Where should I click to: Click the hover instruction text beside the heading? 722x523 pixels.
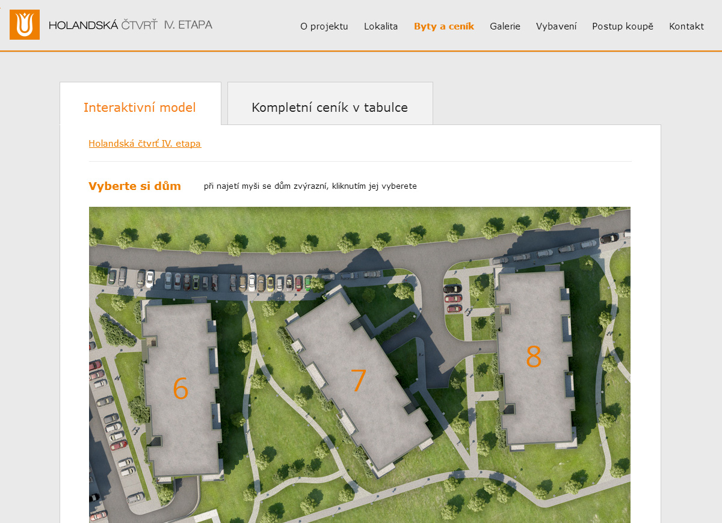pyautogui.click(x=310, y=186)
